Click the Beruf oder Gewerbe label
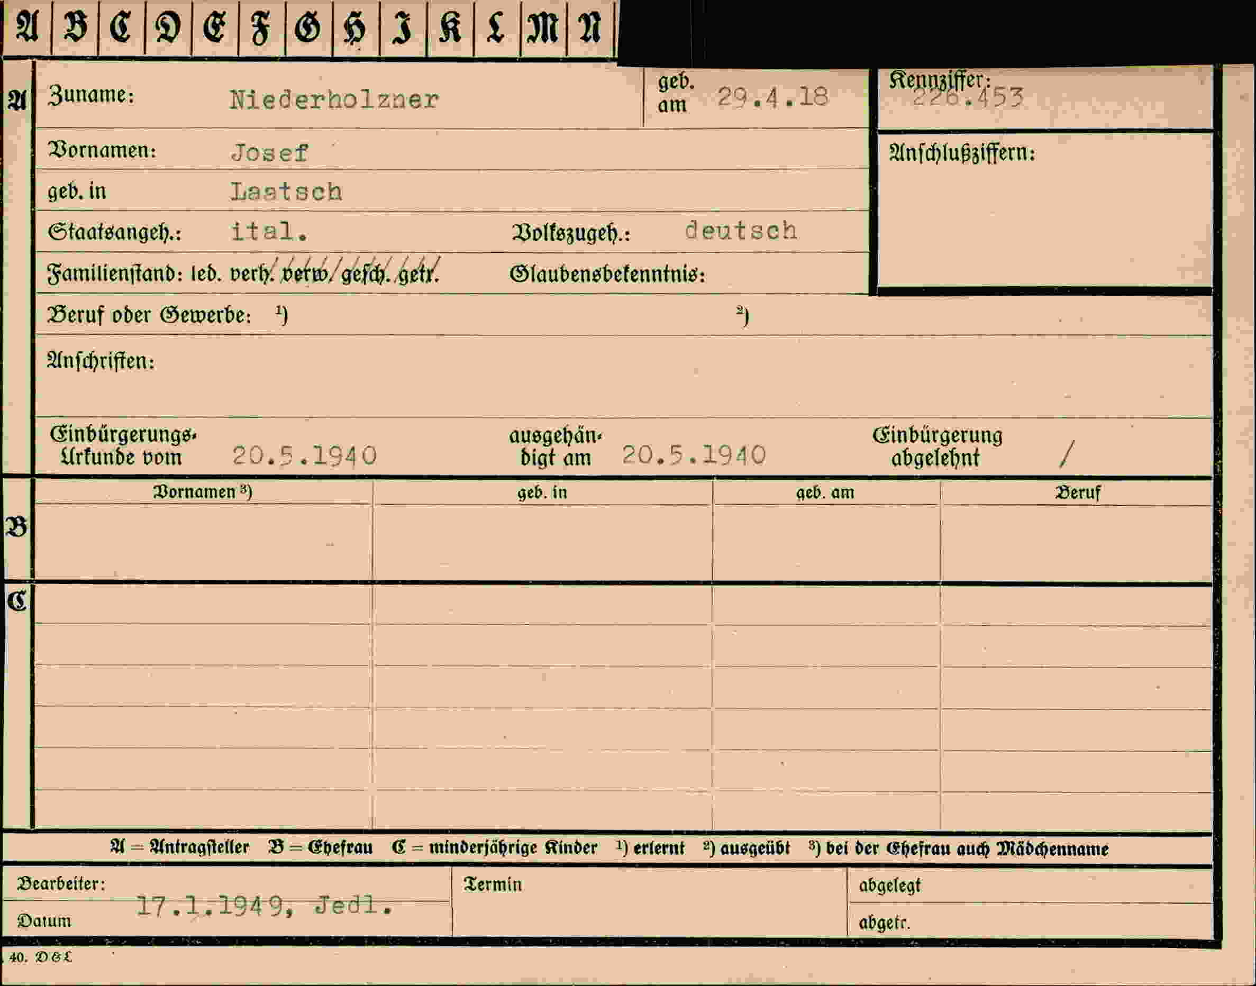 [x=149, y=315]
